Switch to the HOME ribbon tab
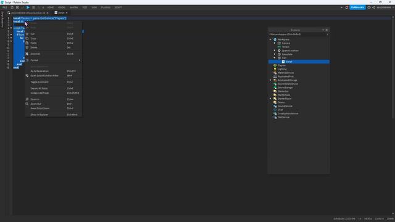Image resolution: width=395 pixels, height=222 pixels. click(51, 7)
